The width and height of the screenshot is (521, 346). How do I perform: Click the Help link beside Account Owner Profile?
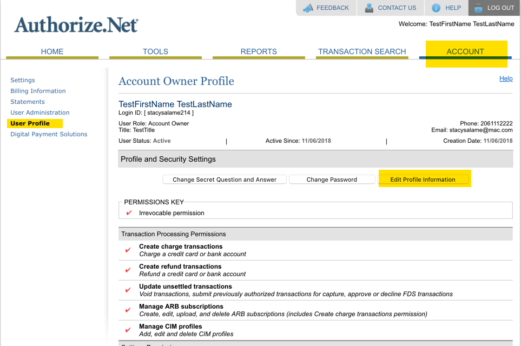pos(506,78)
